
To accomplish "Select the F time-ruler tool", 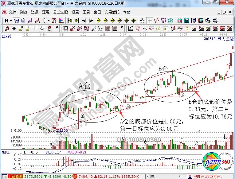I will [35, 28].
